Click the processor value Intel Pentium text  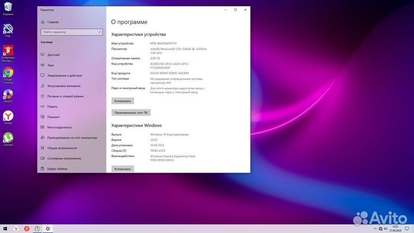[178, 51]
